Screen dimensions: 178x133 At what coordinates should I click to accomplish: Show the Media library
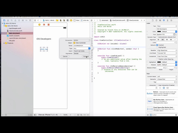(168, 88)
